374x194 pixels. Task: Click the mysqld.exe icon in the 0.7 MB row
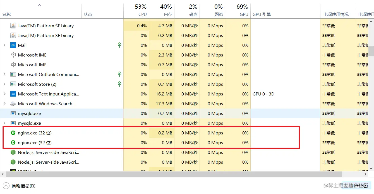(x=13, y=114)
